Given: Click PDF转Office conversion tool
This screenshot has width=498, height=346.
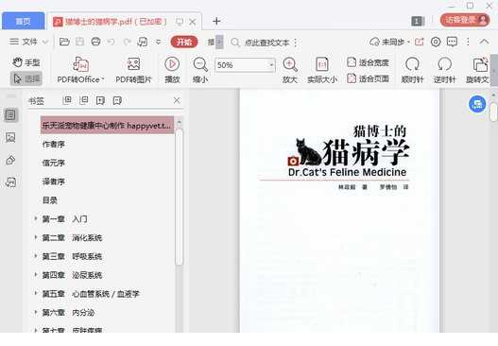Looking at the screenshot, I should [x=80, y=71].
